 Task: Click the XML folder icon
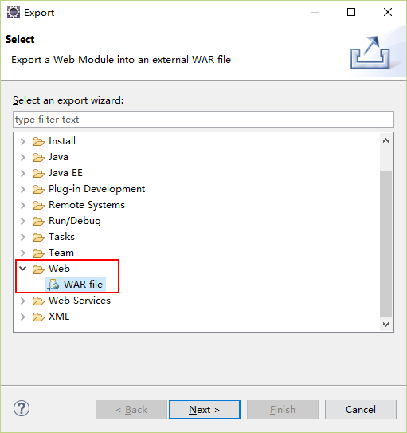point(38,317)
